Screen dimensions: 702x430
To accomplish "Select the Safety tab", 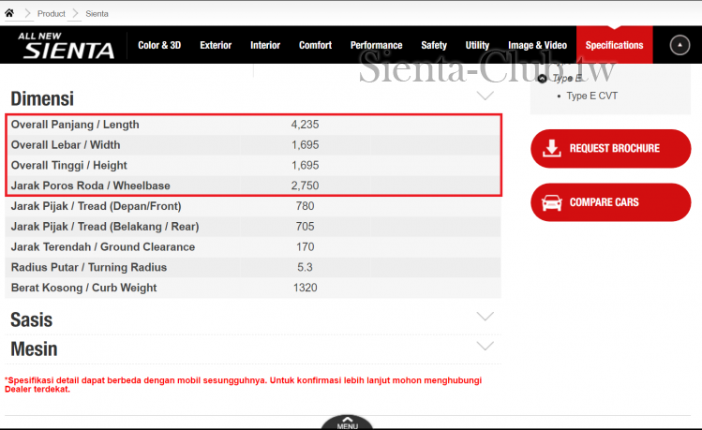I will point(434,45).
